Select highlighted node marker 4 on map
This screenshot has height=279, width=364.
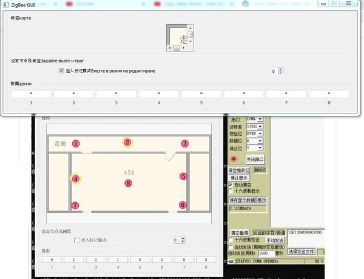pyautogui.click(x=76, y=179)
